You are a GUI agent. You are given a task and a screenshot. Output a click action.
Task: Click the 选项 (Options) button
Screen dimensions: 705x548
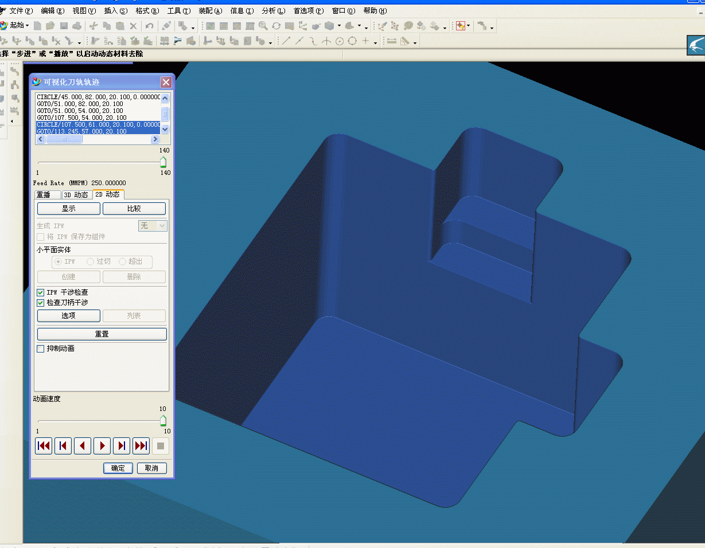[69, 316]
